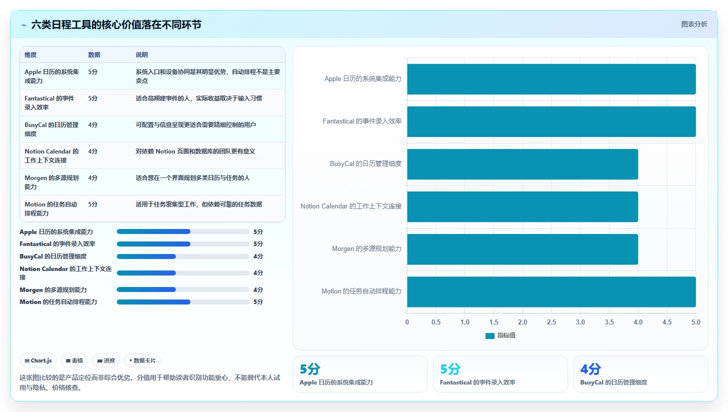Select the 表格 tag chip

coord(74,360)
